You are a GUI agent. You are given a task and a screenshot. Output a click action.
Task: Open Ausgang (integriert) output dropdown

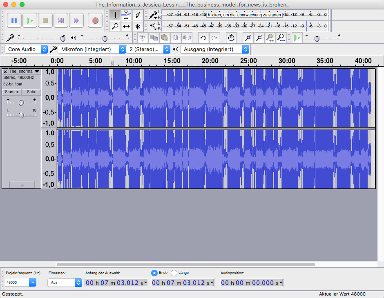[215, 49]
